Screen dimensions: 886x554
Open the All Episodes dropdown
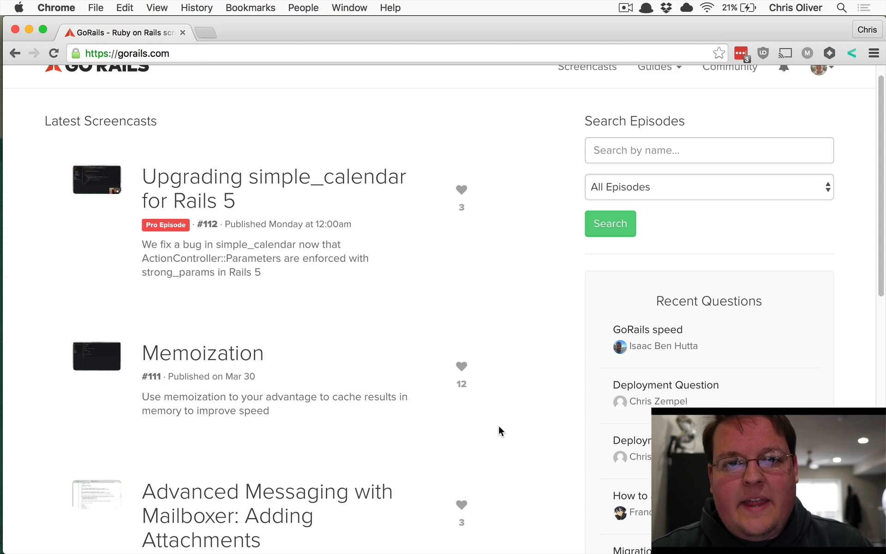(709, 187)
